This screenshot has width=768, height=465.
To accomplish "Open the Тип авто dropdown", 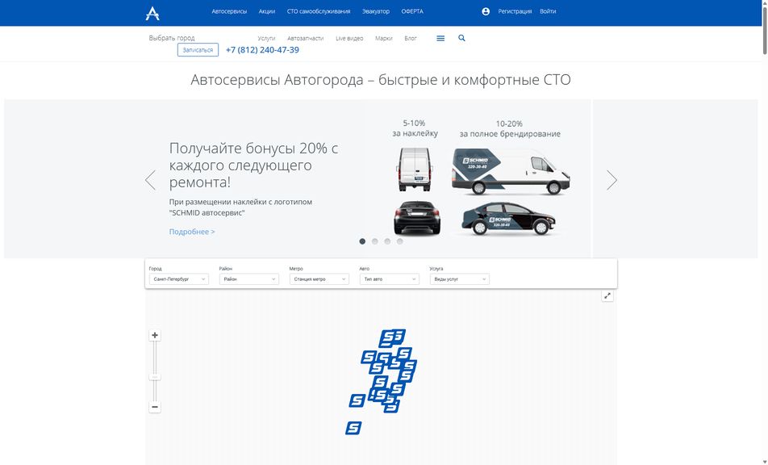I will coord(389,279).
